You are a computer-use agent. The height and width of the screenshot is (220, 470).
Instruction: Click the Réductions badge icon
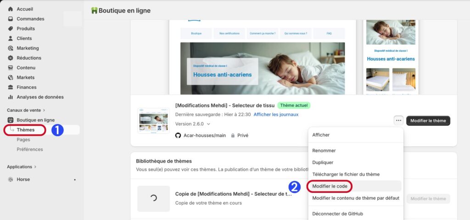pyautogui.click(x=11, y=58)
